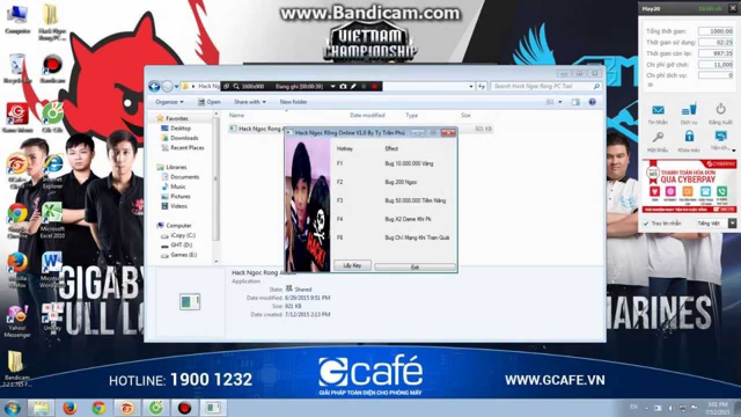Refresh the Explorer address bar
Image resolution: width=741 pixels, height=417 pixels.
point(481,86)
